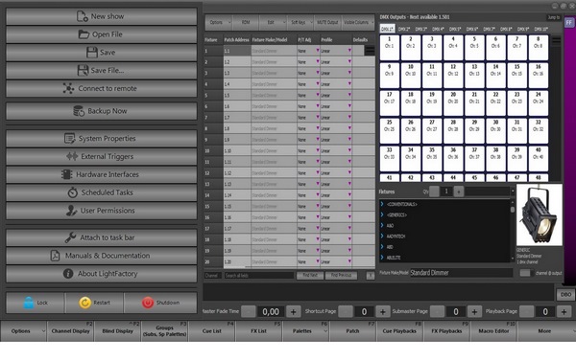Click the Find Previous button
Image resolution: width=576 pixels, height=361 pixels.
pyautogui.click(x=341, y=275)
